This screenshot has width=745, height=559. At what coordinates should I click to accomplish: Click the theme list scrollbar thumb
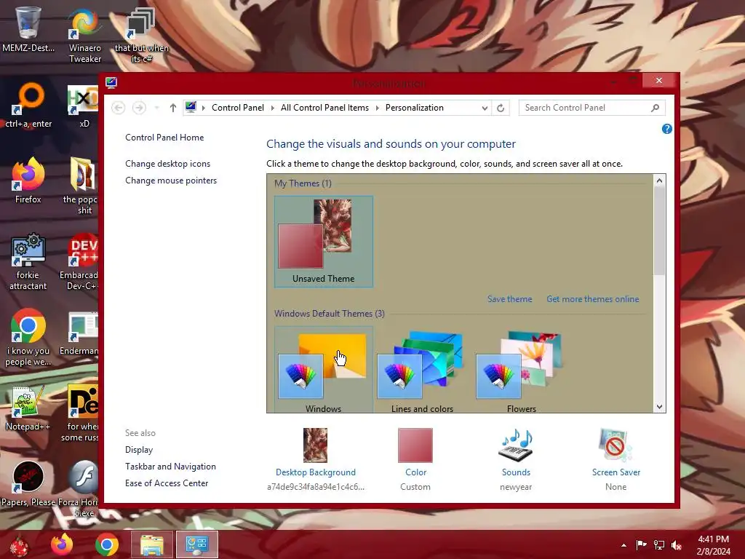click(x=659, y=231)
